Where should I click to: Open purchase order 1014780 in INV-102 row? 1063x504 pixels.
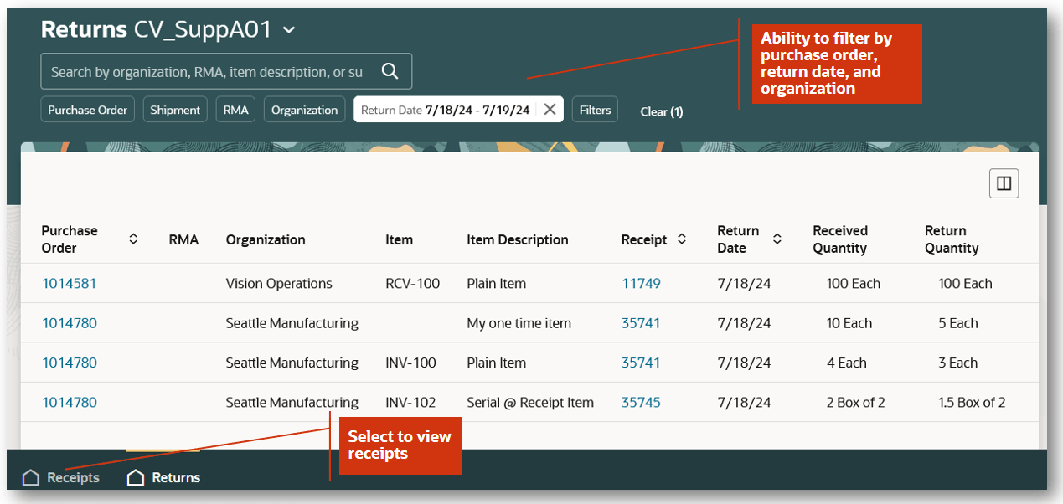point(70,402)
